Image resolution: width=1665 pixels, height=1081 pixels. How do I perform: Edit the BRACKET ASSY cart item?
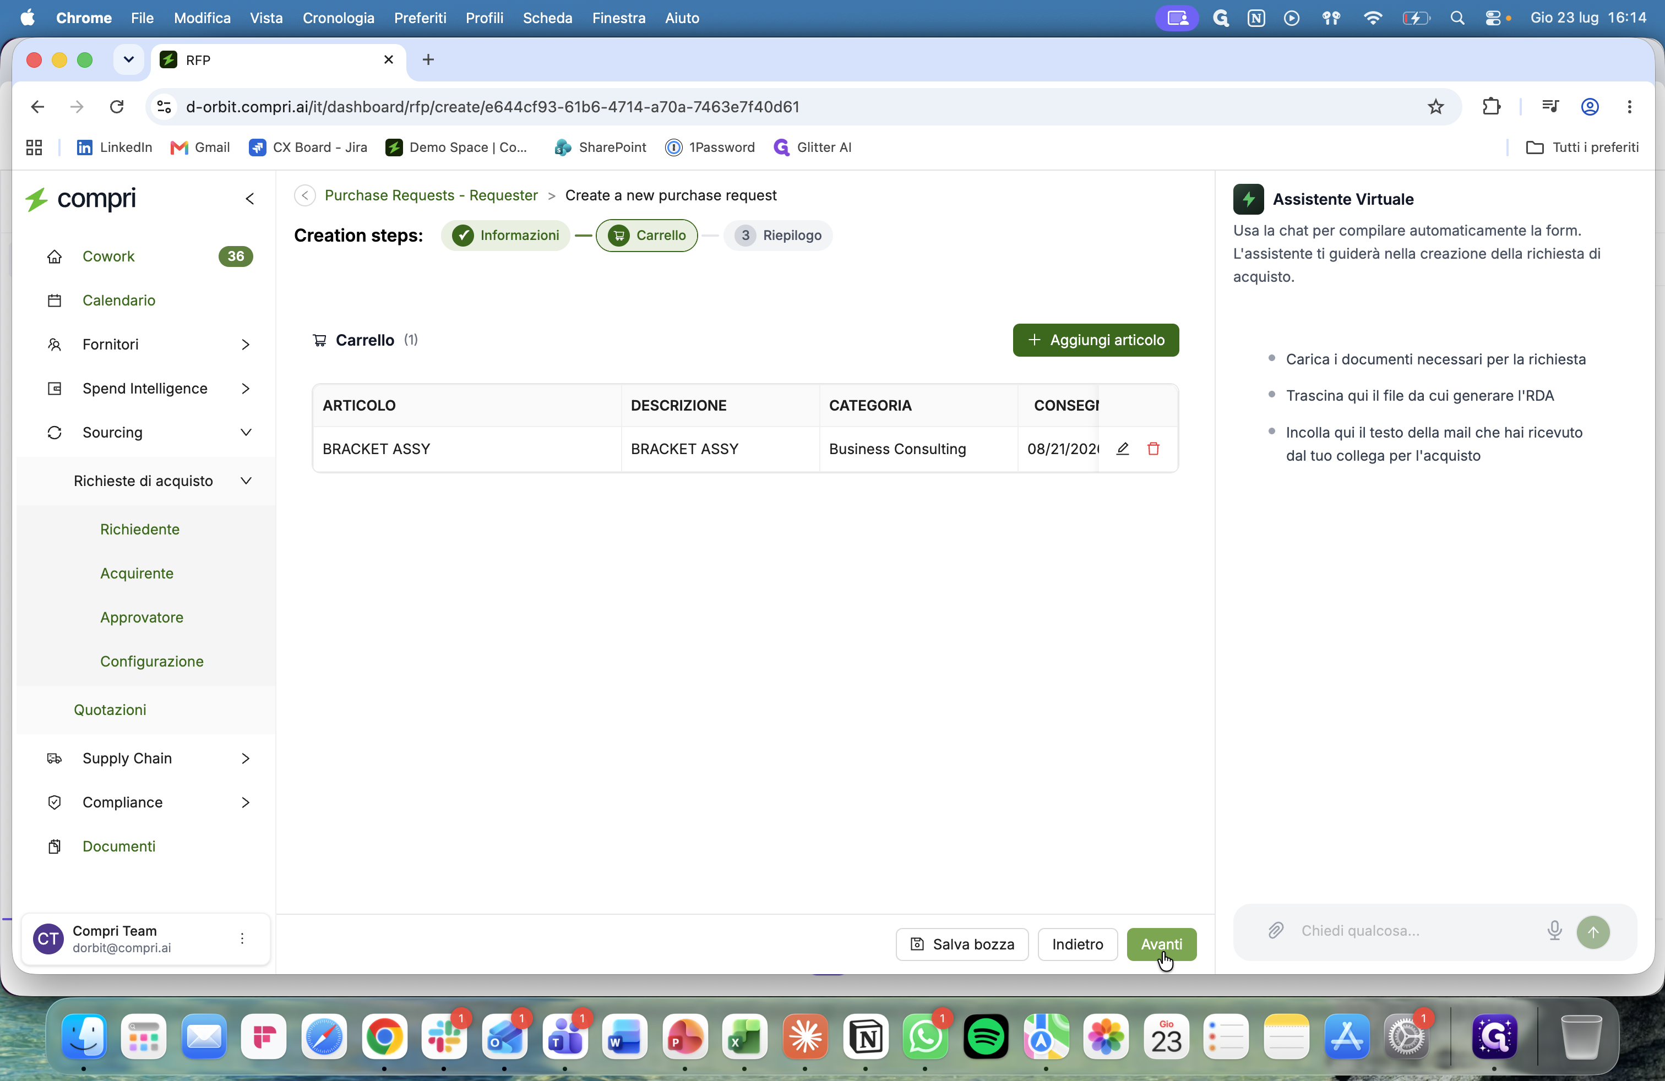[1122, 449]
